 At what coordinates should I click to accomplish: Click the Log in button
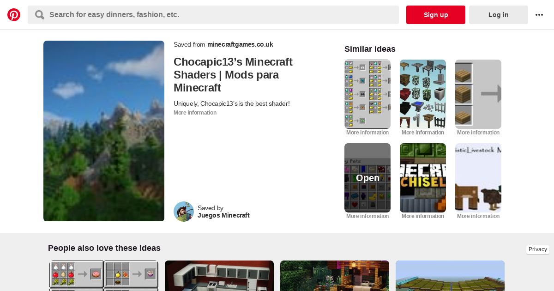pos(499,15)
